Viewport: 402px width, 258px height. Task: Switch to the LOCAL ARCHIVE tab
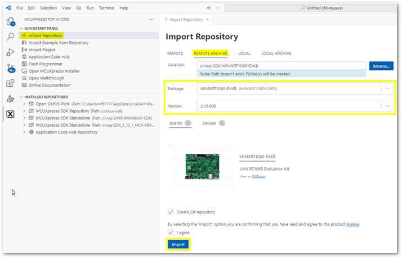pyautogui.click(x=276, y=54)
